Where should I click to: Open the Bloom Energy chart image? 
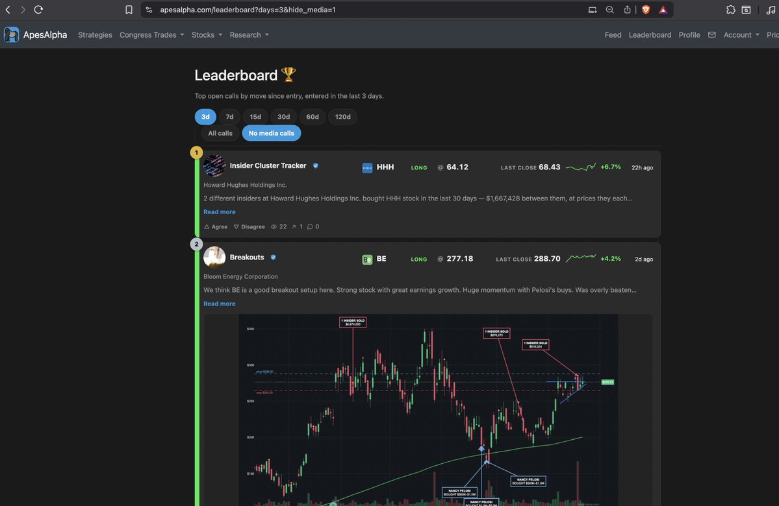click(x=428, y=410)
